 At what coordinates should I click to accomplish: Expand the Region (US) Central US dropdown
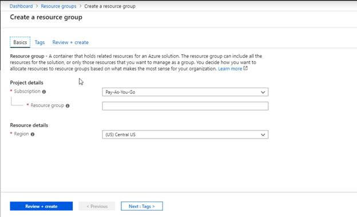(185, 135)
